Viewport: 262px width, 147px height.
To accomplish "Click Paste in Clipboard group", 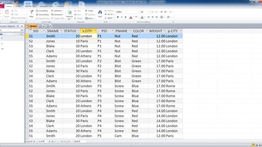I will pos(7,13).
